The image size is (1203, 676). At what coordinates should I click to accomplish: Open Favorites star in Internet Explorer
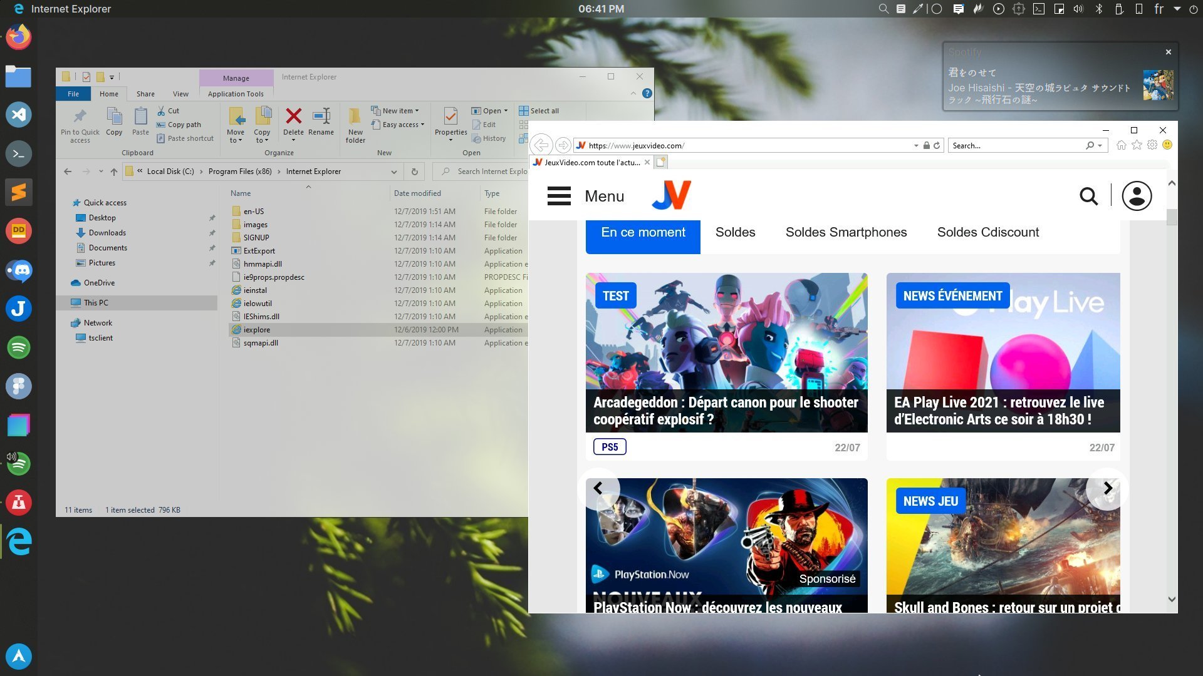(1137, 145)
